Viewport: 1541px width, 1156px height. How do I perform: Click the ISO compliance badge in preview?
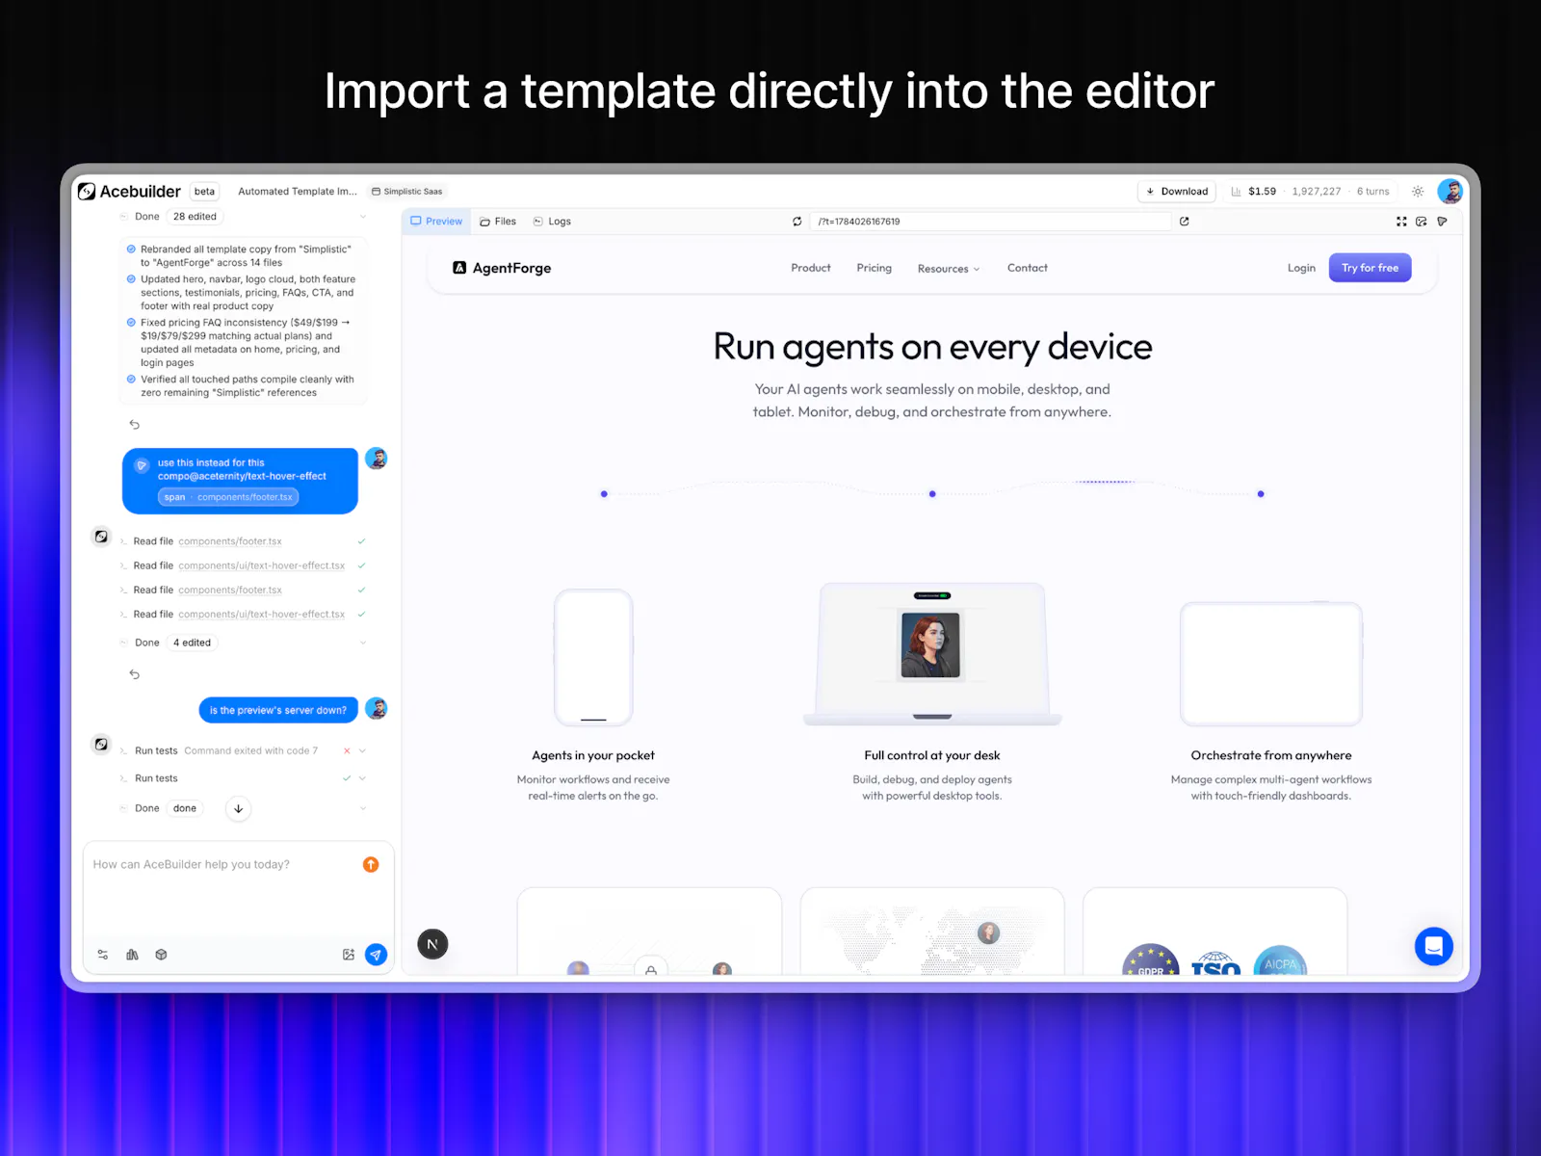1215,963
